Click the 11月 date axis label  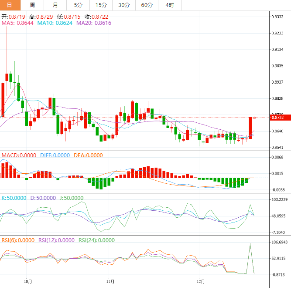[x=110, y=282]
